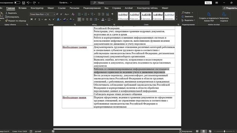
Task: Expand the styles gallery
Action: [x=177, y=19]
